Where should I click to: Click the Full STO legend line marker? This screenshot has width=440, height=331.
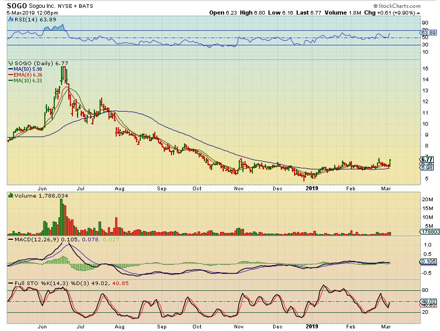[x=10, y=283]
